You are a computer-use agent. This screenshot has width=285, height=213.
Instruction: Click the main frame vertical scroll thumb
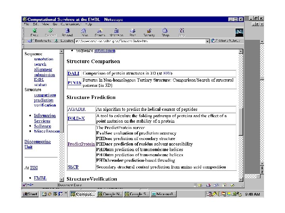241,121
